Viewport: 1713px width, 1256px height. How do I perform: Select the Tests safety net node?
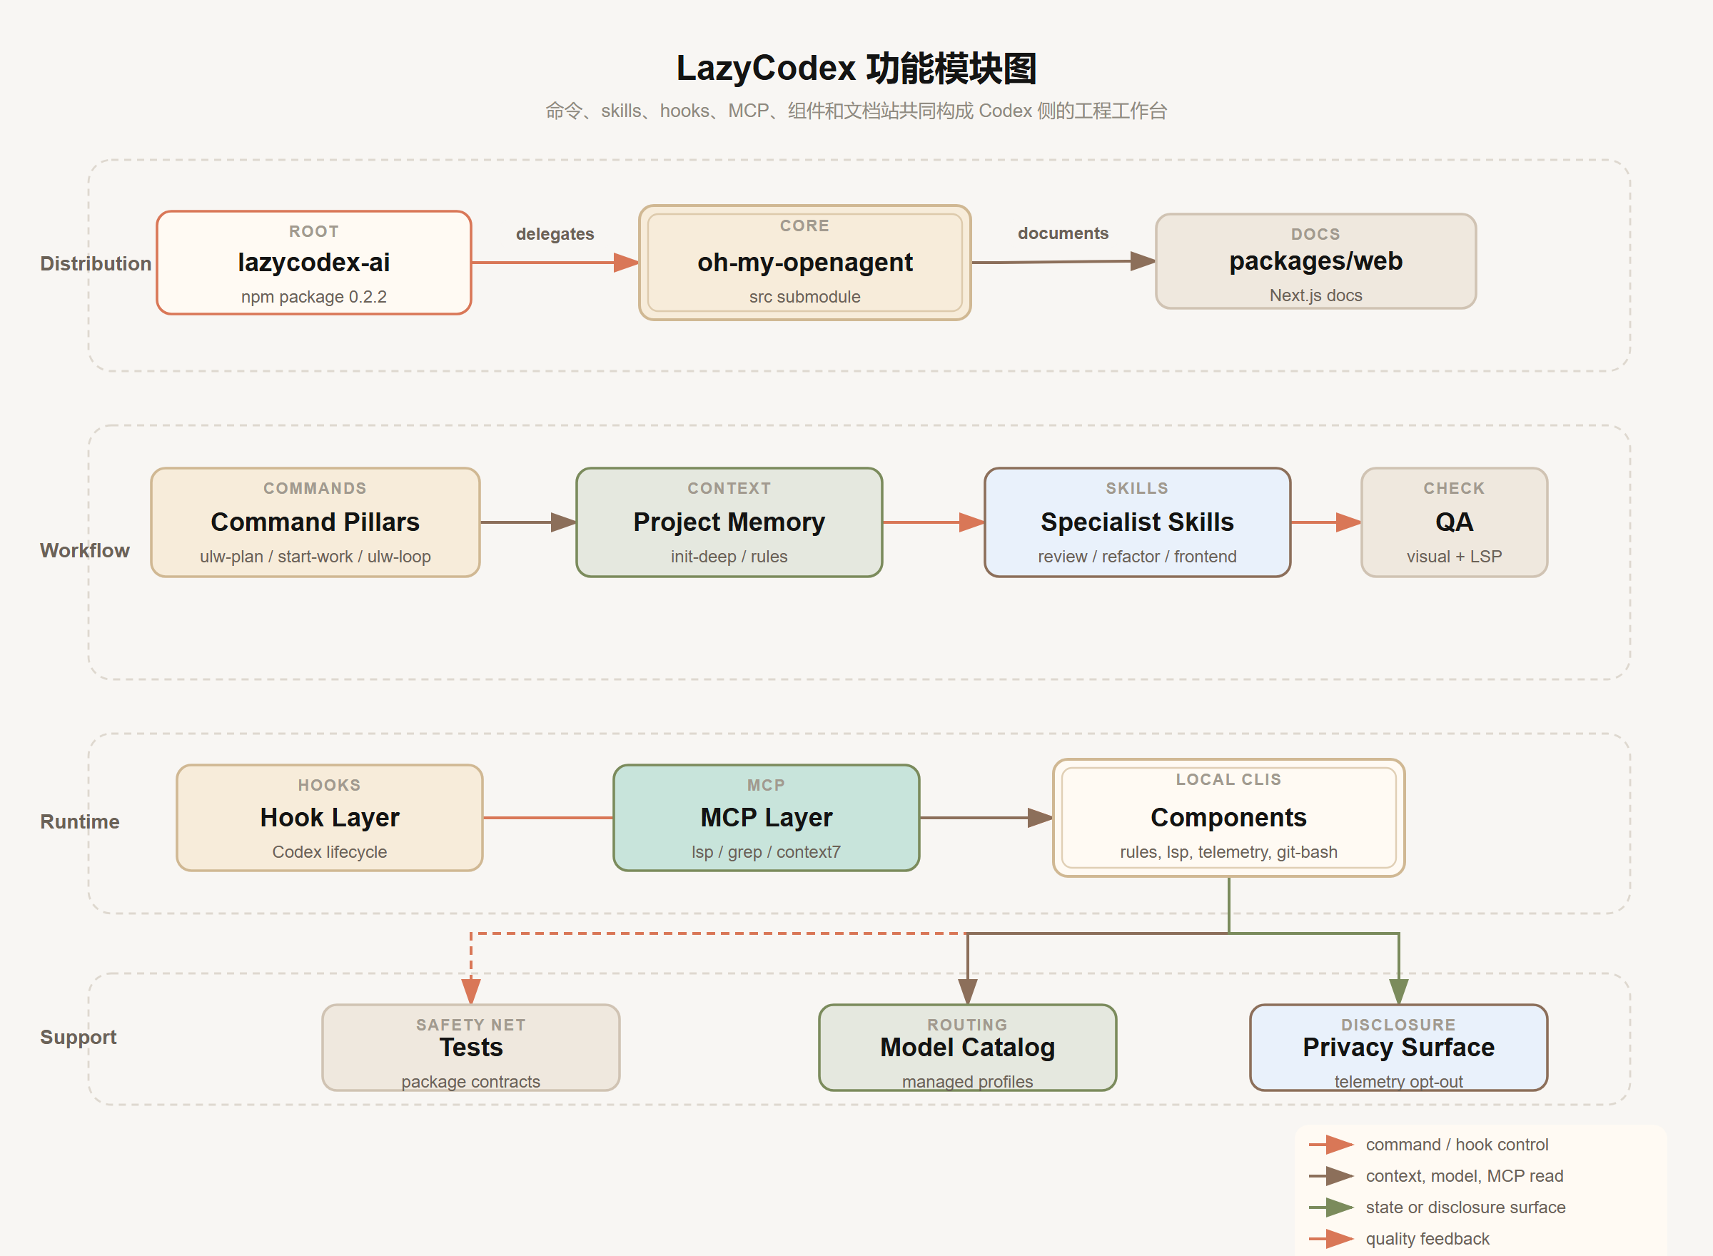point(470,1048)
